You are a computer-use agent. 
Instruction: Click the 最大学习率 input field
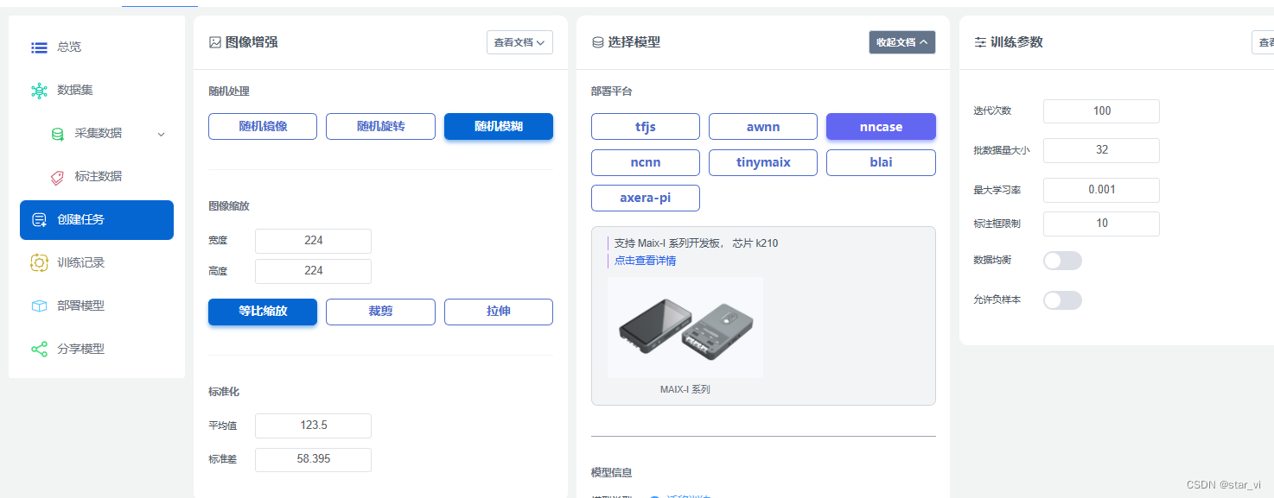(1101, 190)
